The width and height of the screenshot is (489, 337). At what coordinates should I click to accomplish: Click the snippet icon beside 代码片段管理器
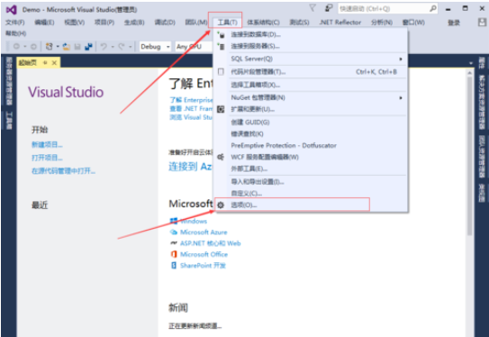(221, 72)
